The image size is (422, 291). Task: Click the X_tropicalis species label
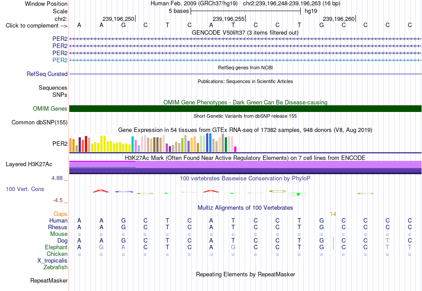pos(52,261)
